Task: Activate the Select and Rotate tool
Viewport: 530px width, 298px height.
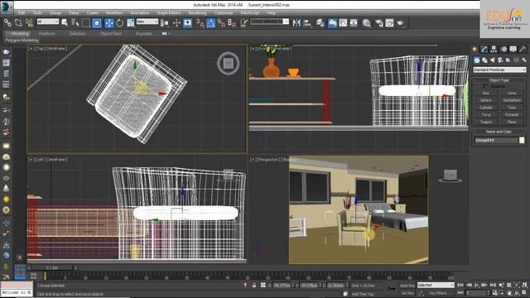Action: pos(119,22)
